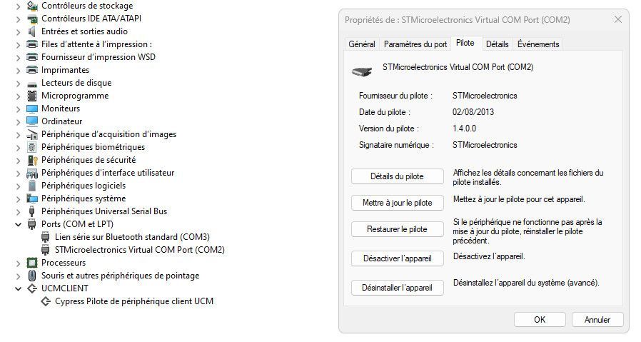Viewport: 641px width, 342px height.
Task: Click the Imprimantes printer icon
Action: tap(31, 70)
